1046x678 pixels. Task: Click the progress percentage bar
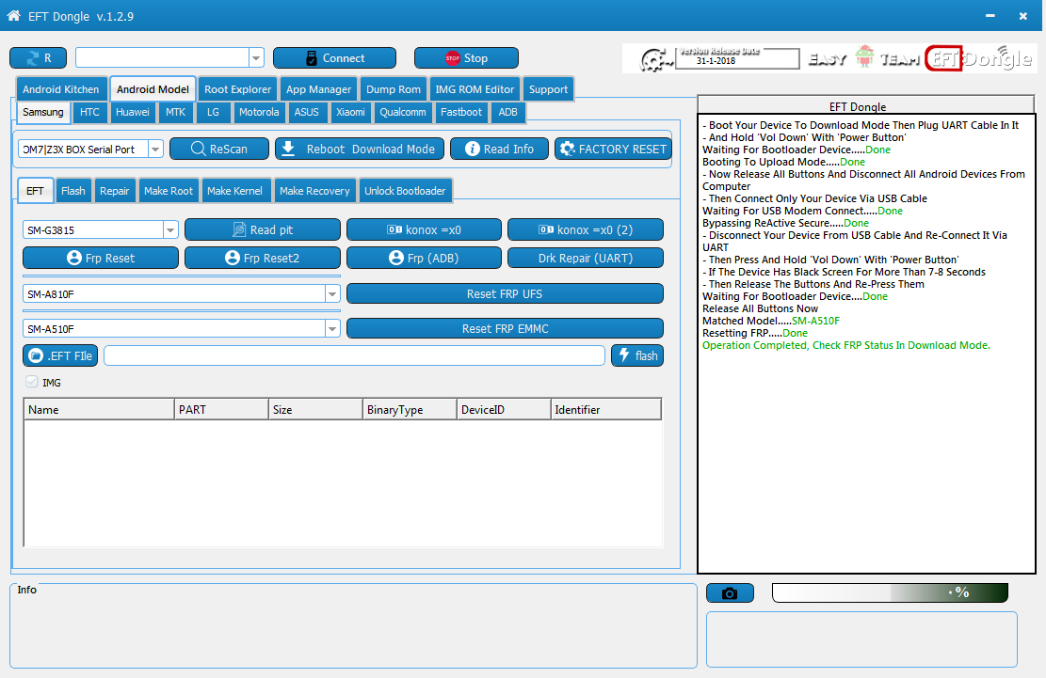tap(890, 592)
